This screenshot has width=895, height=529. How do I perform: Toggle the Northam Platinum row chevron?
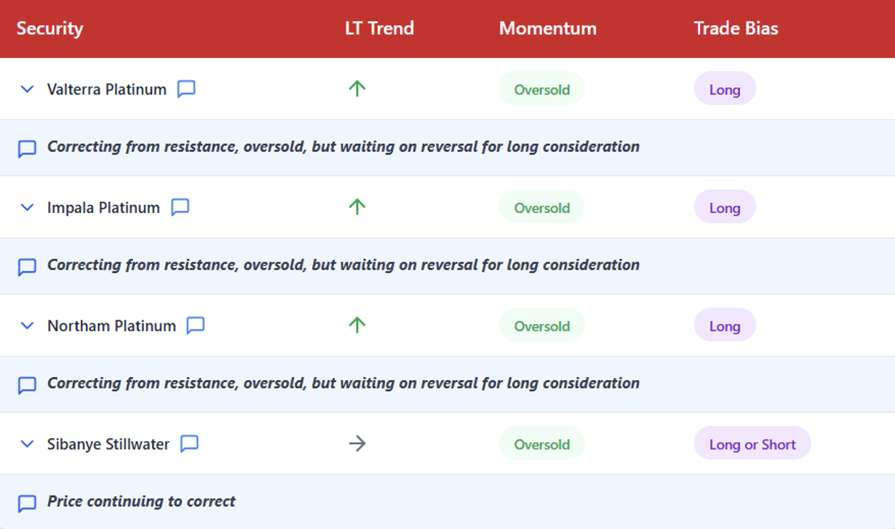[27, 326]
